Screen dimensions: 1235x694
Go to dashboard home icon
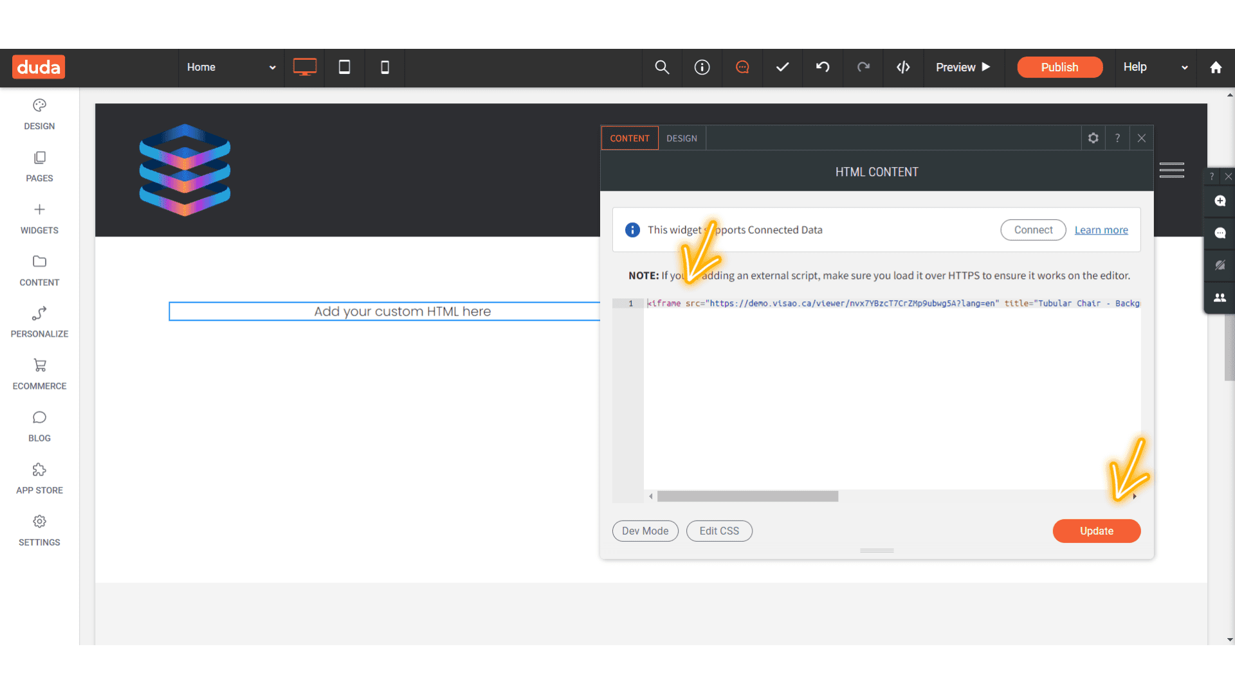(x=1216, y=67)
